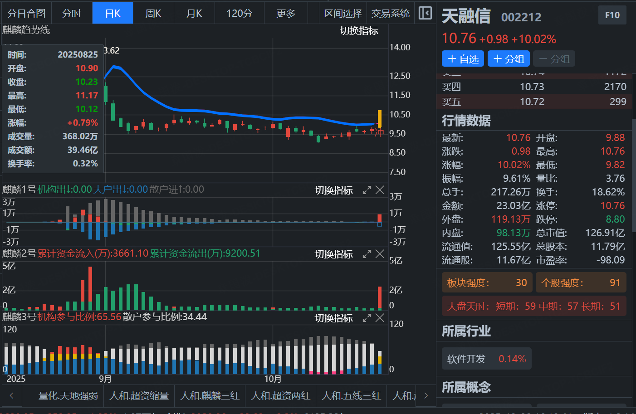Image resolution: width=636 pixels, height=414 pixels.
Task: Close the 麒麟2号 indicator panel
Action: point(380,254)
